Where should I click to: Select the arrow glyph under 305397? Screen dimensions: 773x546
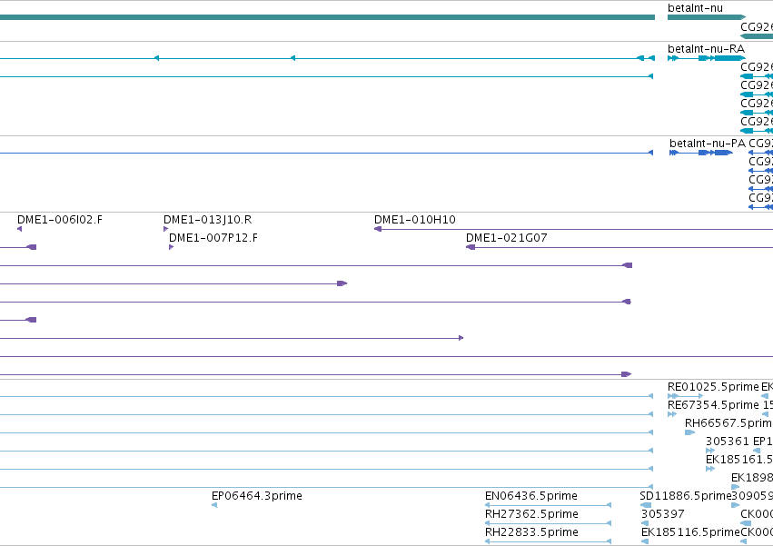645,523
